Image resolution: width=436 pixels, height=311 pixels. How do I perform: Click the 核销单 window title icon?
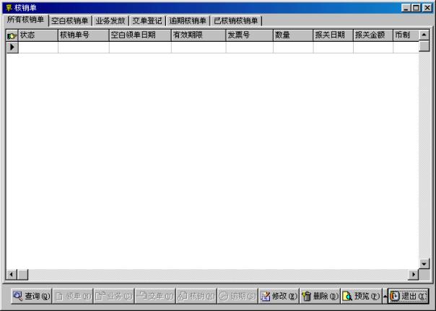click(9, 7)
